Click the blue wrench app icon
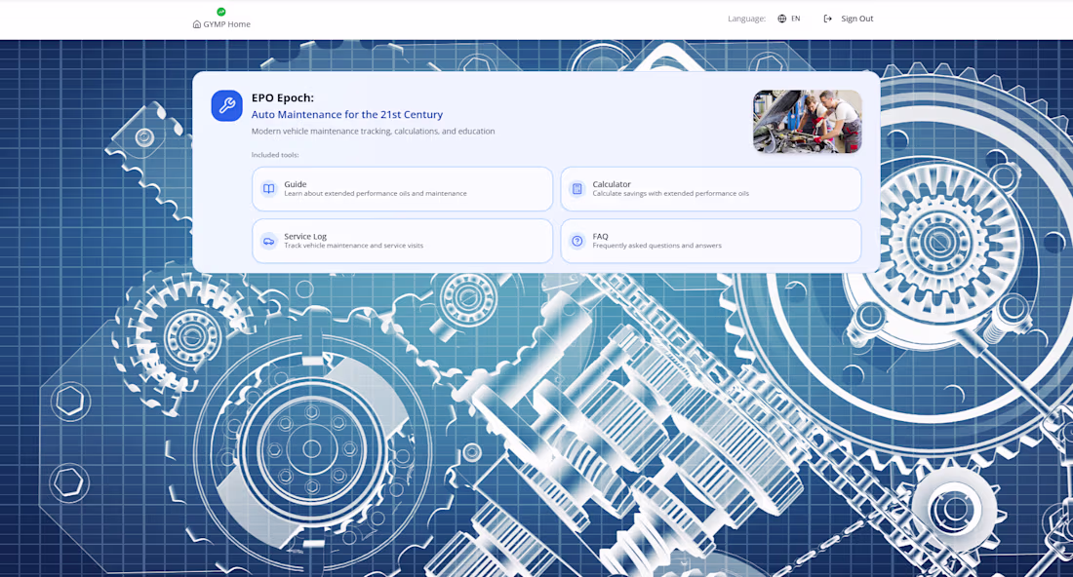 tap(226, 105)
